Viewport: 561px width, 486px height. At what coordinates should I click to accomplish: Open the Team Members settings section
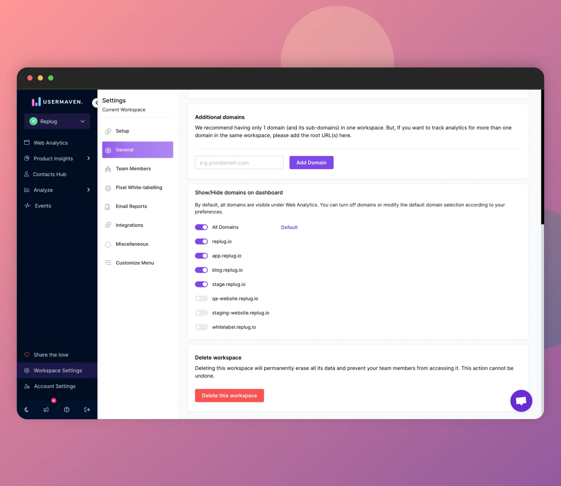point(137,169)
